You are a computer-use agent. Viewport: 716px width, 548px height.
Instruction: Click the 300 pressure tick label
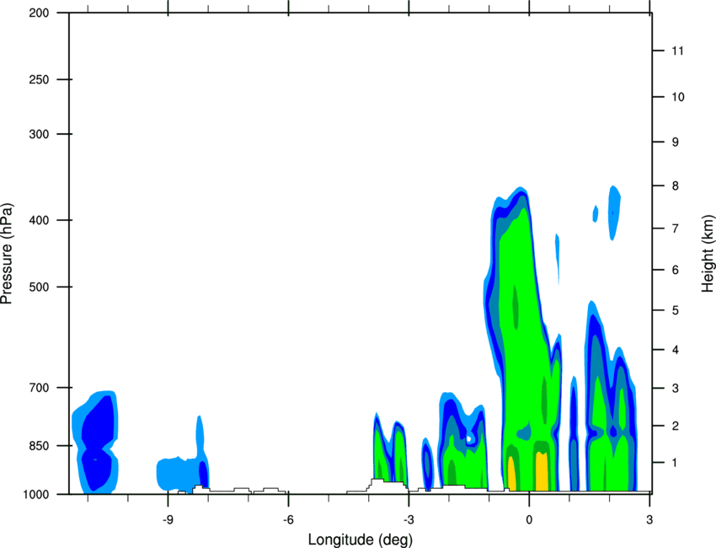coord(39,134)
